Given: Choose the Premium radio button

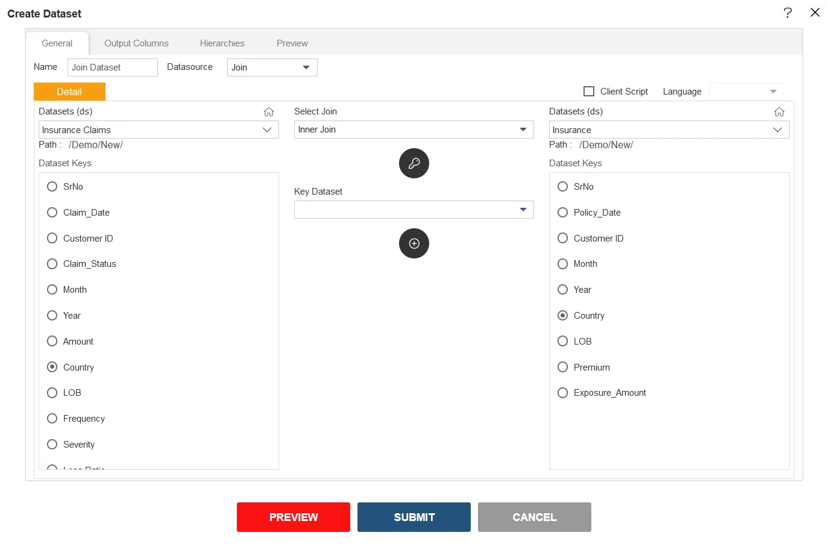Looking at the screenshot, I should coord(563,367).
